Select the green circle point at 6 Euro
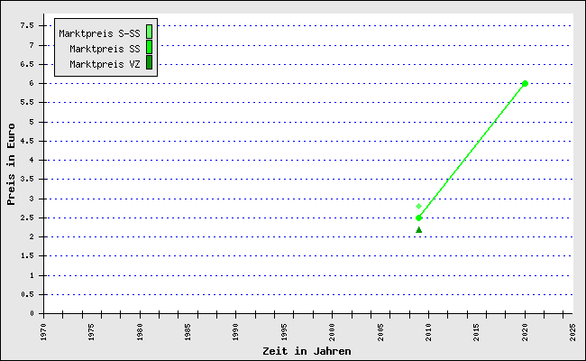The image size is (586, 361). coord(525,83)
